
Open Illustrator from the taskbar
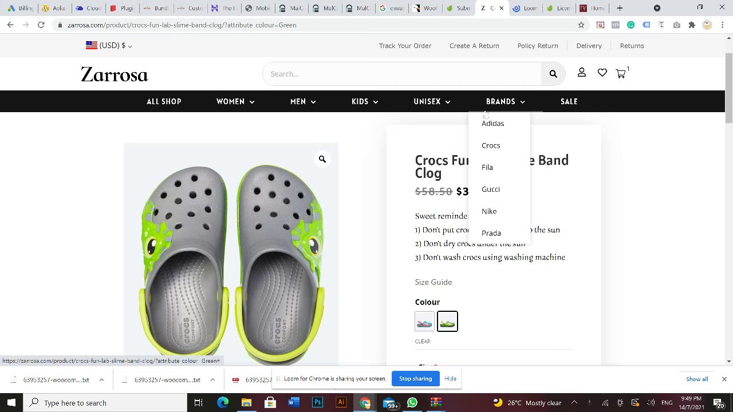tap(341, 403)
